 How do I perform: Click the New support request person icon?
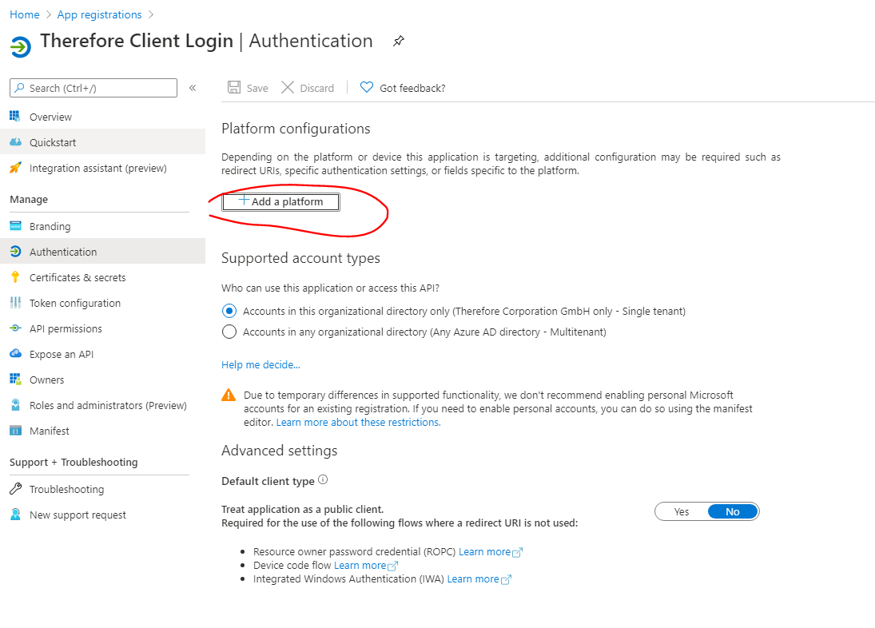(x=15, y=515)
